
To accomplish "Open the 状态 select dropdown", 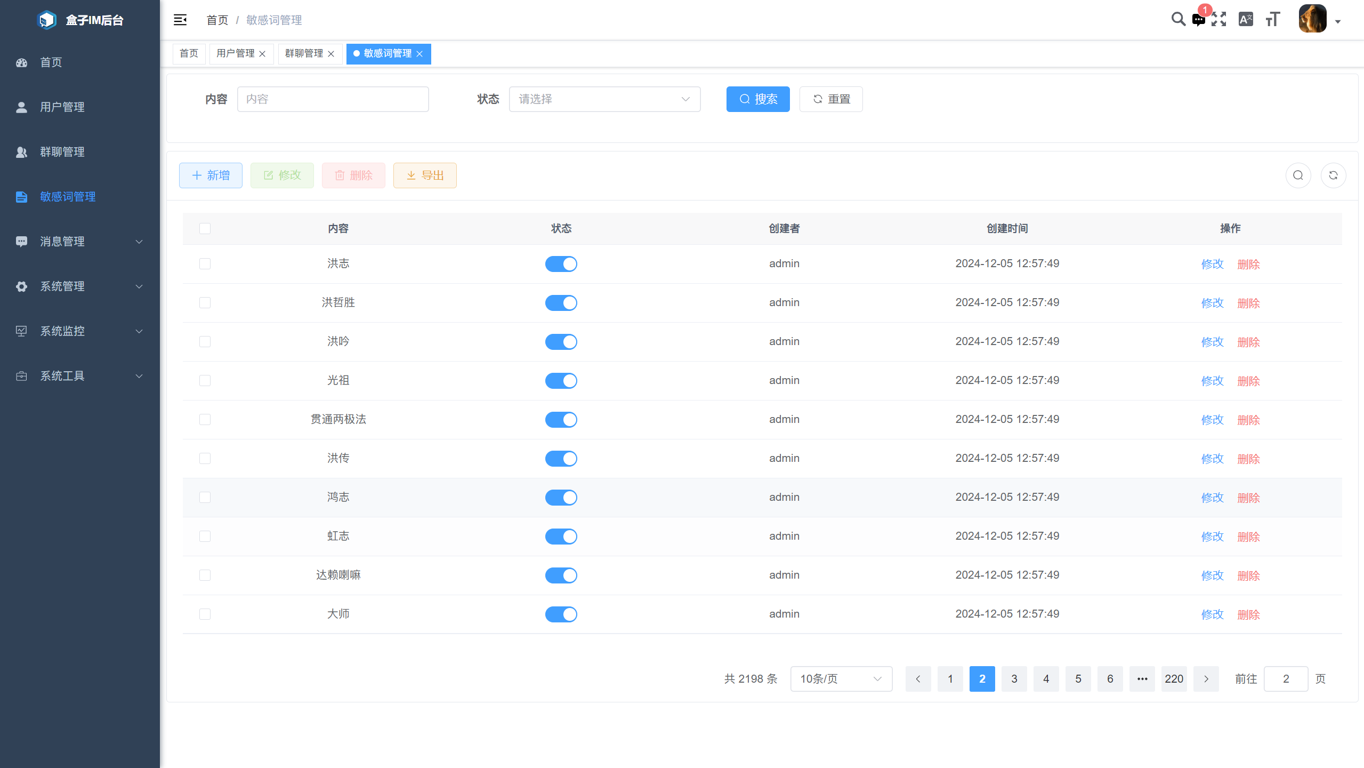I will coord(604,99).
